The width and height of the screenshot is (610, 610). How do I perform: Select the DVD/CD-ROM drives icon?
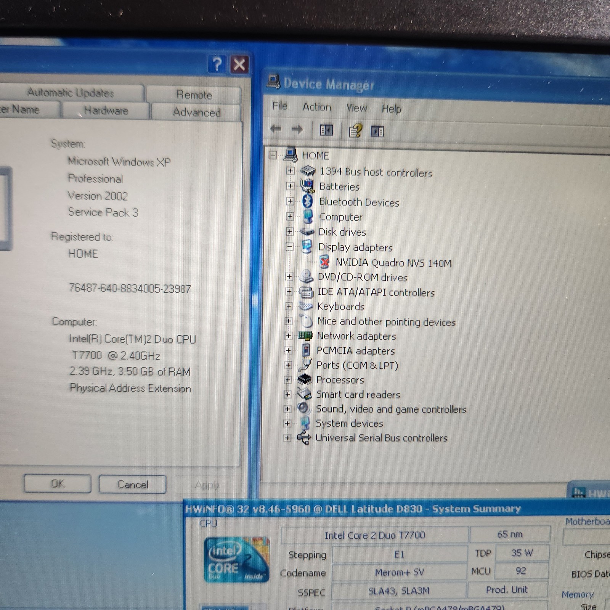[306, 276]
